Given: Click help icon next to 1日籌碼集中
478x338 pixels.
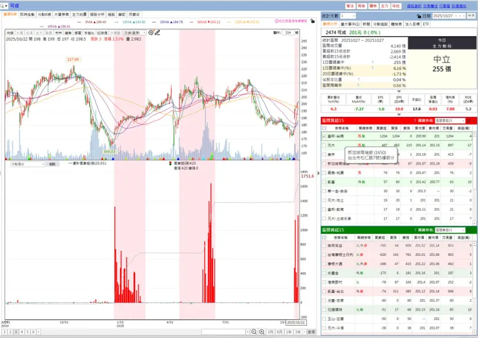Looking at the screenshot, I should (x=373, y=62).
